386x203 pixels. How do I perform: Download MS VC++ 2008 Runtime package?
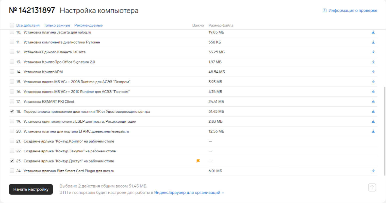click(373, 82)
